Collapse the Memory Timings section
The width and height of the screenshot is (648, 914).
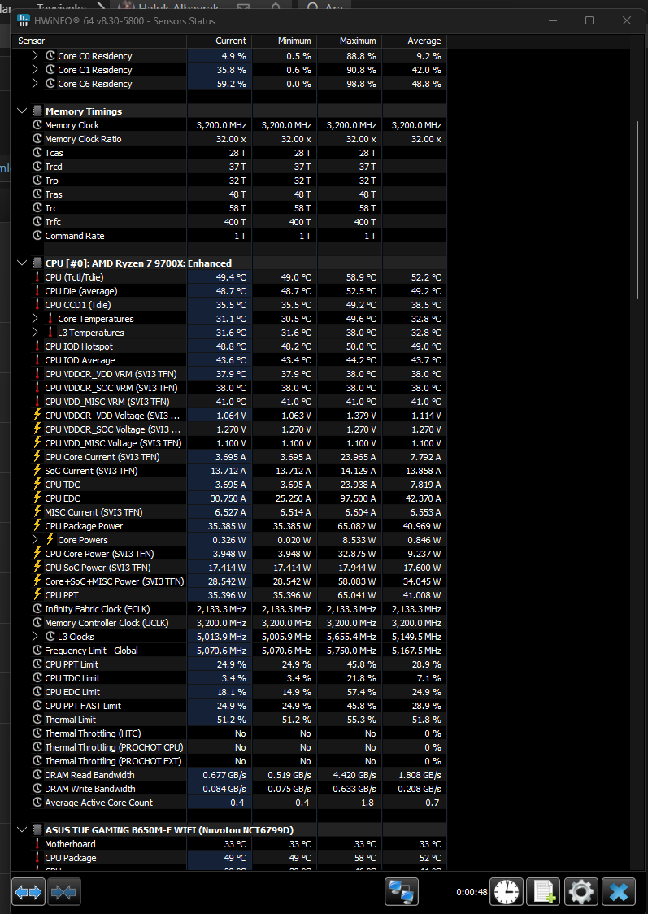click(x=22, y=111)
